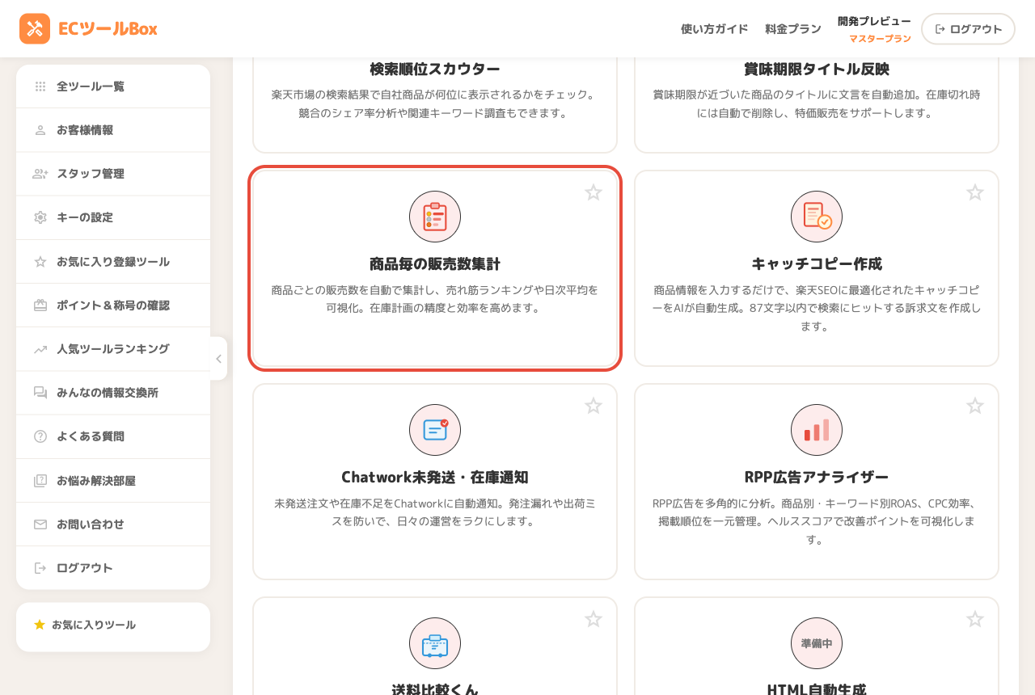Click the ECツールBox logo icon
This screenshot has width=1035, height=695.
[35, 28]
